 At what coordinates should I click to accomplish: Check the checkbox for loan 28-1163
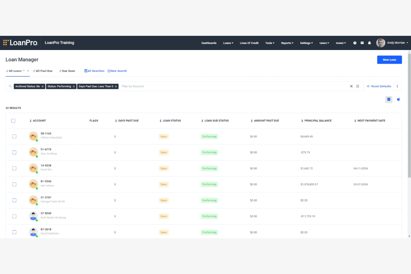click(x=14, y=136)
